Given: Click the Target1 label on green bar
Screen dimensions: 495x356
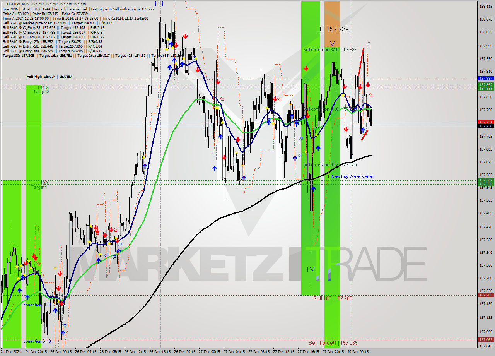Looking at the screenshot, I should coord(39,187).
